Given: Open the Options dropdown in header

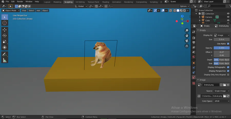Looking at the screenshot, I should (184, 6).
